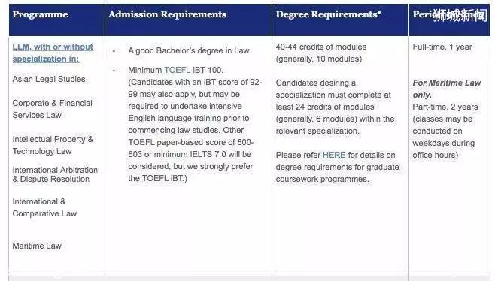Click the 40-44 credits of modules text
Viewport: 495px width, 281px height.
coord(321,47)
